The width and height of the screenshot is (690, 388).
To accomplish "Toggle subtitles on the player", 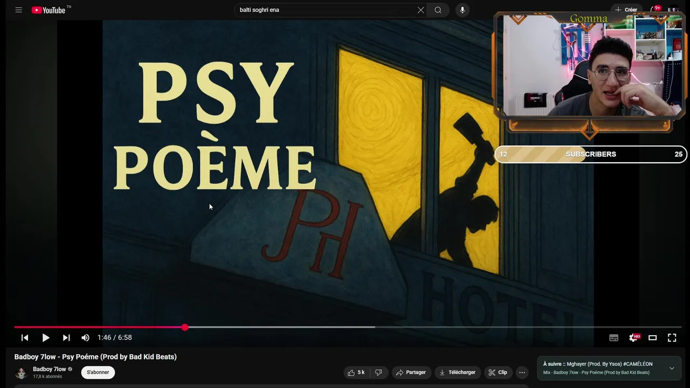I will (613, 338).
